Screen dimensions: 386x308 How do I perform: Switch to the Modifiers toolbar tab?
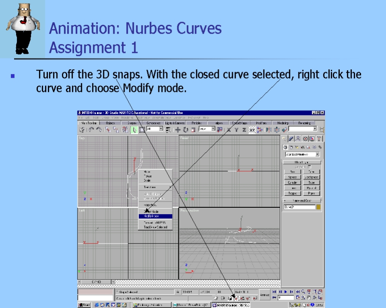click(261, 123)
